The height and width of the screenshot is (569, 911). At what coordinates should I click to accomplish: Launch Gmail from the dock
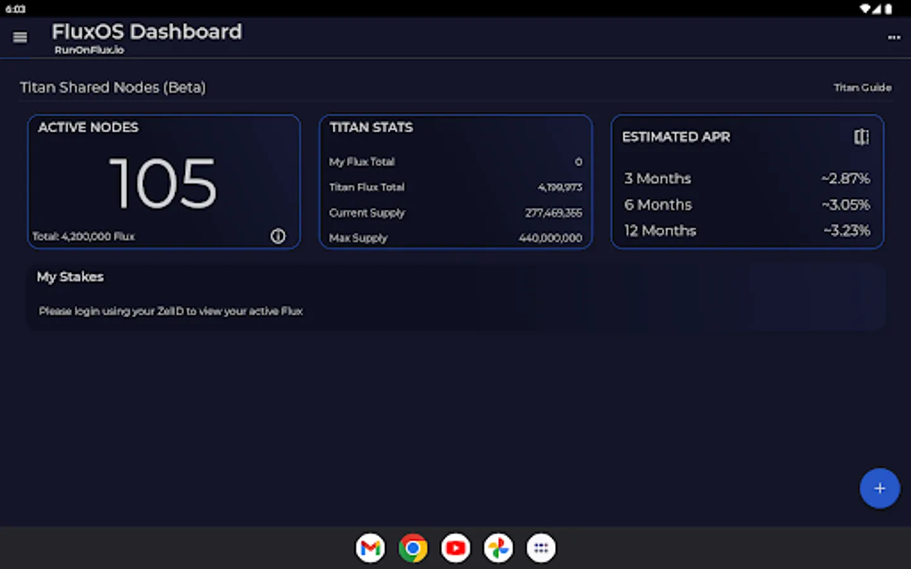point(370,548)
